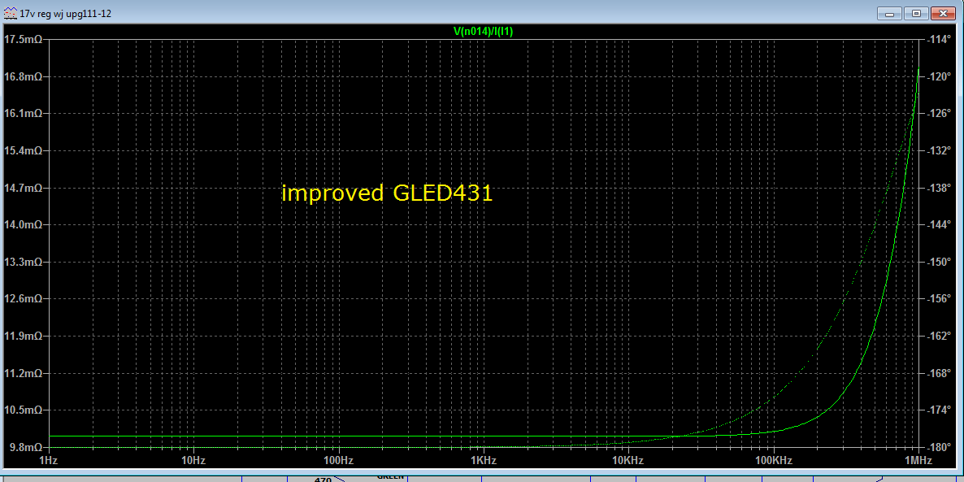Click the 1Hz frequency axis label
Viewport: 964px width, 482px height.
pos(48,461)
